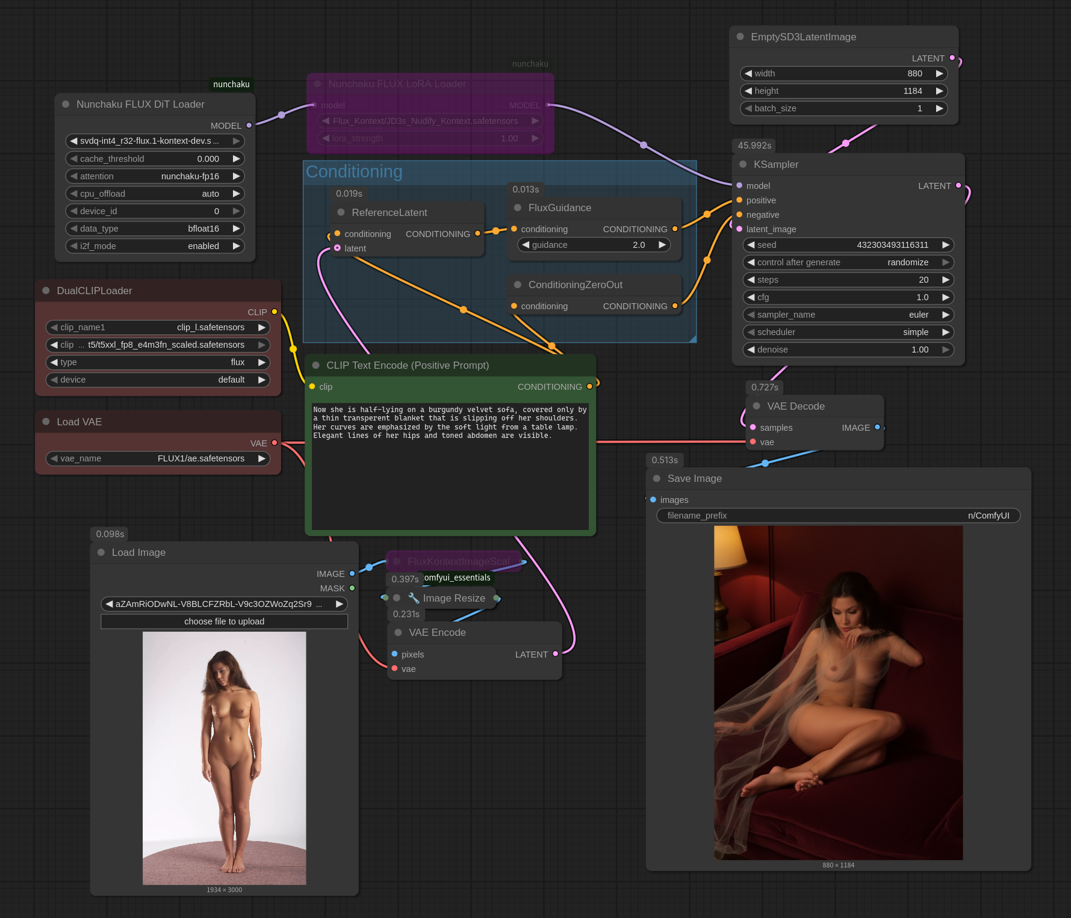Click the Conditioning group title

354,171
